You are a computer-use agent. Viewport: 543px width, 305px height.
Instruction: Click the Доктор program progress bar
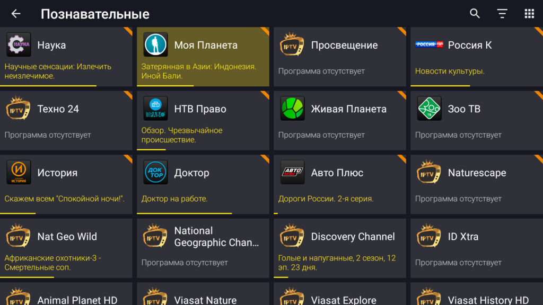point(184,213)
